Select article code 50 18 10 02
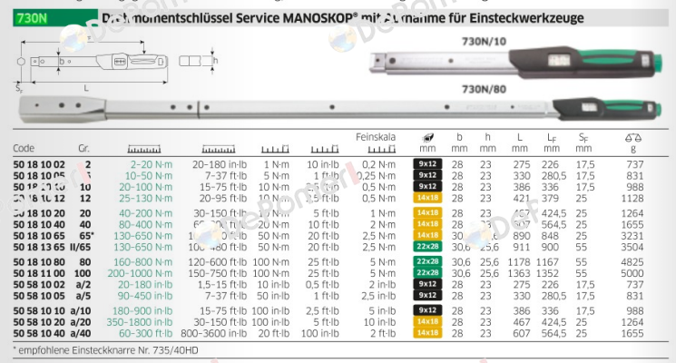The height and width of the screenshot is (363, 676). 39,164
